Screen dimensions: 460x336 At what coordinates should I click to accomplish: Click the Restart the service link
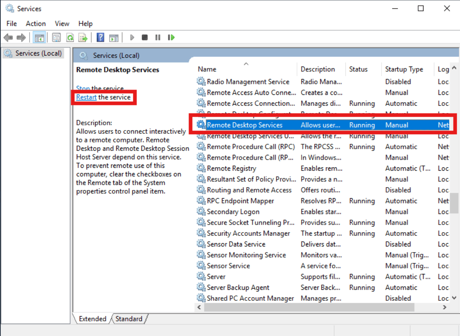pyautogui.click(x=86, y=97)
